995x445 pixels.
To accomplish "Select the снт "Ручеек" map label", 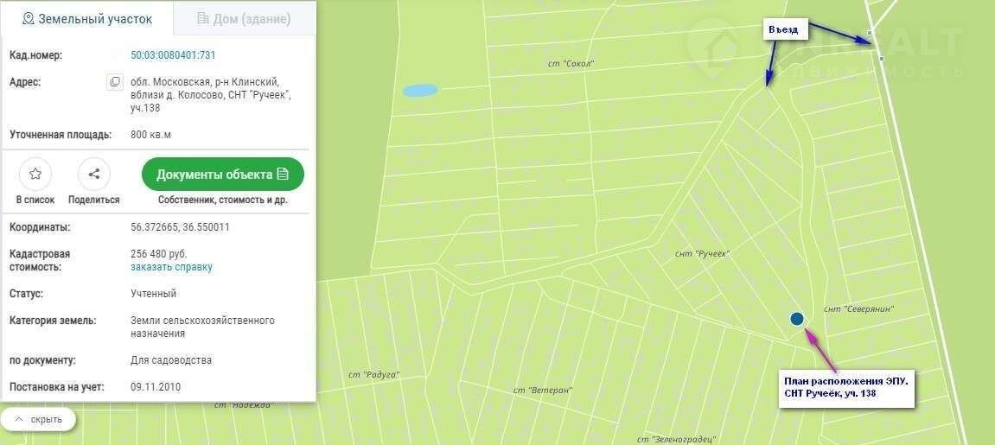I will (703, 253).
